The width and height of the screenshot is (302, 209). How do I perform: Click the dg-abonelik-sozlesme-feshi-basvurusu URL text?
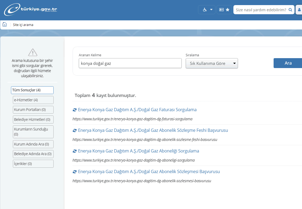pyautogui.click(x=145, y=140)
